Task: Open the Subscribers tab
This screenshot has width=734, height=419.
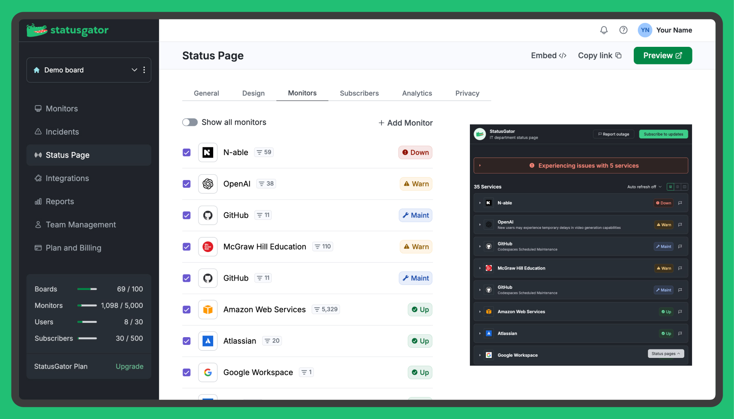Action: pyautogui.click(x=359, y=93)
